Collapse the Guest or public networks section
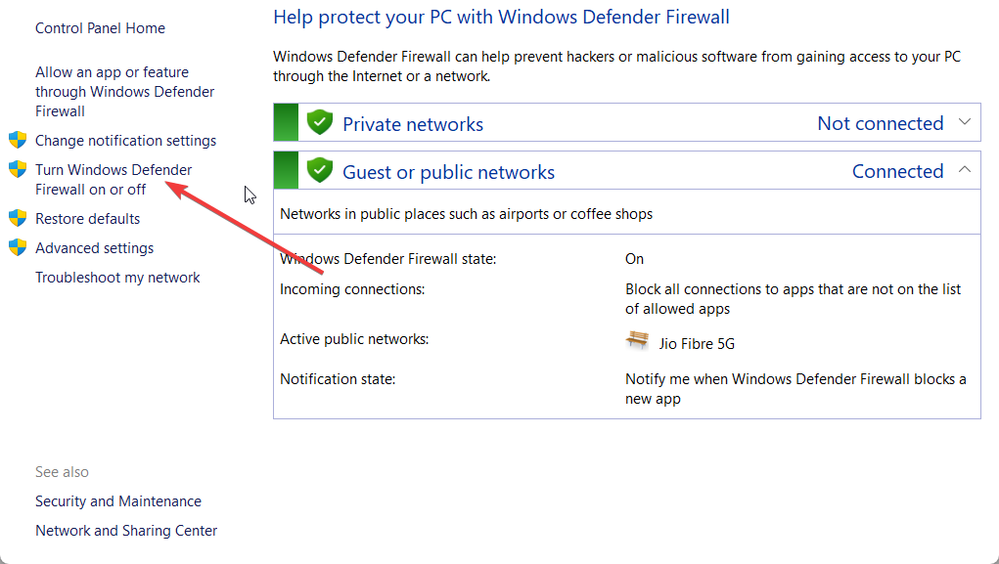 tap(966, 169)
